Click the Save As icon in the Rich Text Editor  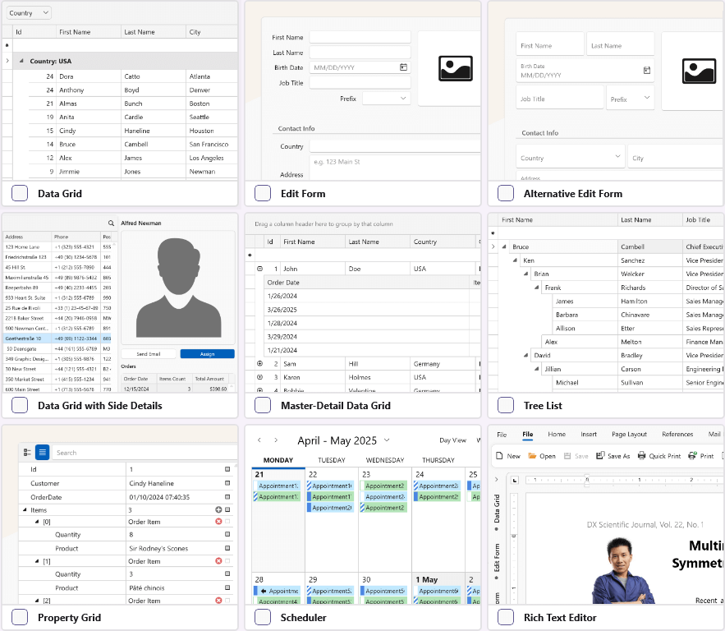pyautogui.click(x=600, y=454)
